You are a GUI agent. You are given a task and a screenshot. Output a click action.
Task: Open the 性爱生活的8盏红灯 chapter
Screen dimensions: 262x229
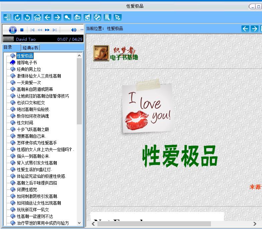34,169
